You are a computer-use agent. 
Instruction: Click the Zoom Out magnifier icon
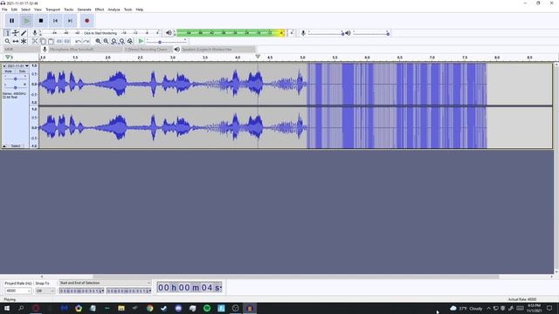pos(106,41)
